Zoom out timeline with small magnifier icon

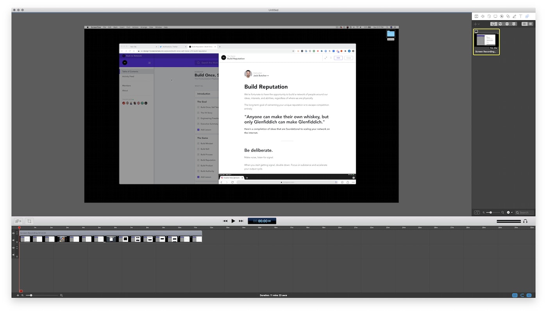point(23,295)
